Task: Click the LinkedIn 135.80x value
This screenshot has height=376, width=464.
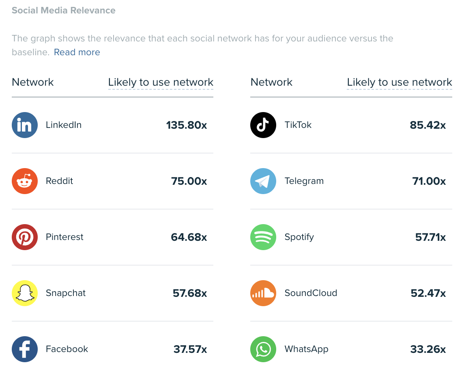Action: coord(187,125)
